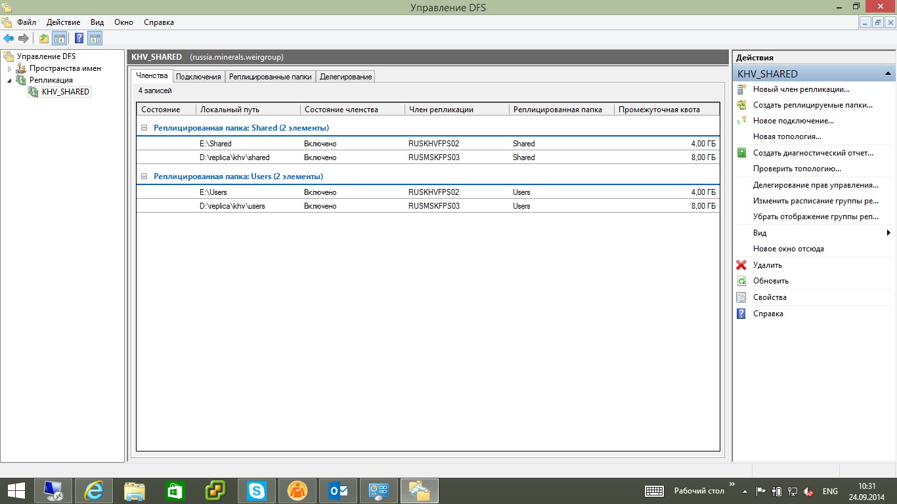
Task: Click Делегирование прав управления action
Action: pos(816,185)
